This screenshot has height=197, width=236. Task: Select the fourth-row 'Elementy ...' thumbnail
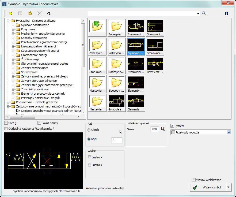coord(136,84)
